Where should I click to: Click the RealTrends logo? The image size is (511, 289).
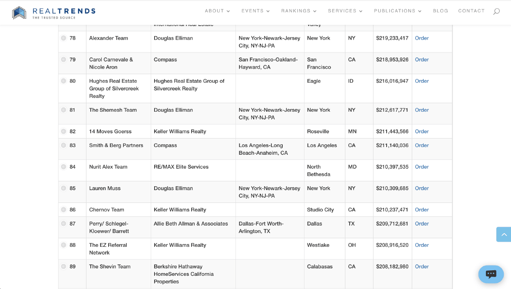click(54, 12)
